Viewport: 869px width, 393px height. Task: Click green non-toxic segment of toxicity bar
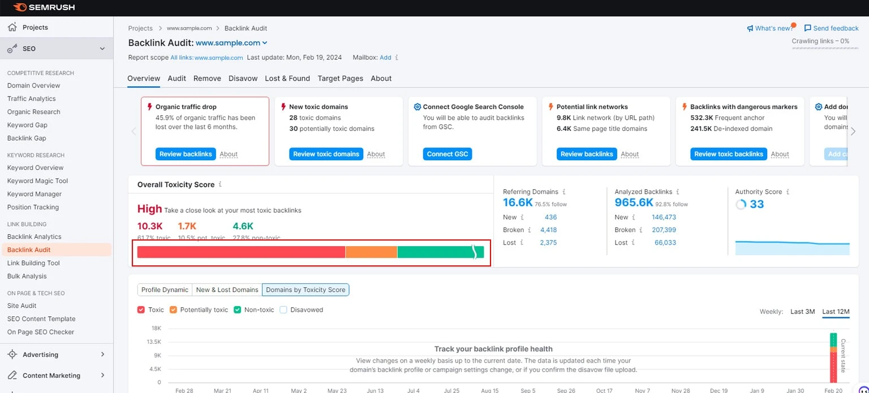point(441,252)
